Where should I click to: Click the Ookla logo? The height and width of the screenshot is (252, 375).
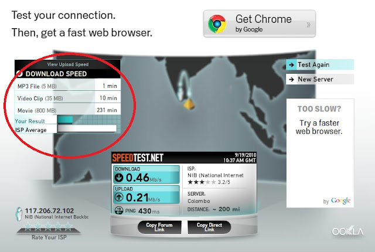point(347,231)
